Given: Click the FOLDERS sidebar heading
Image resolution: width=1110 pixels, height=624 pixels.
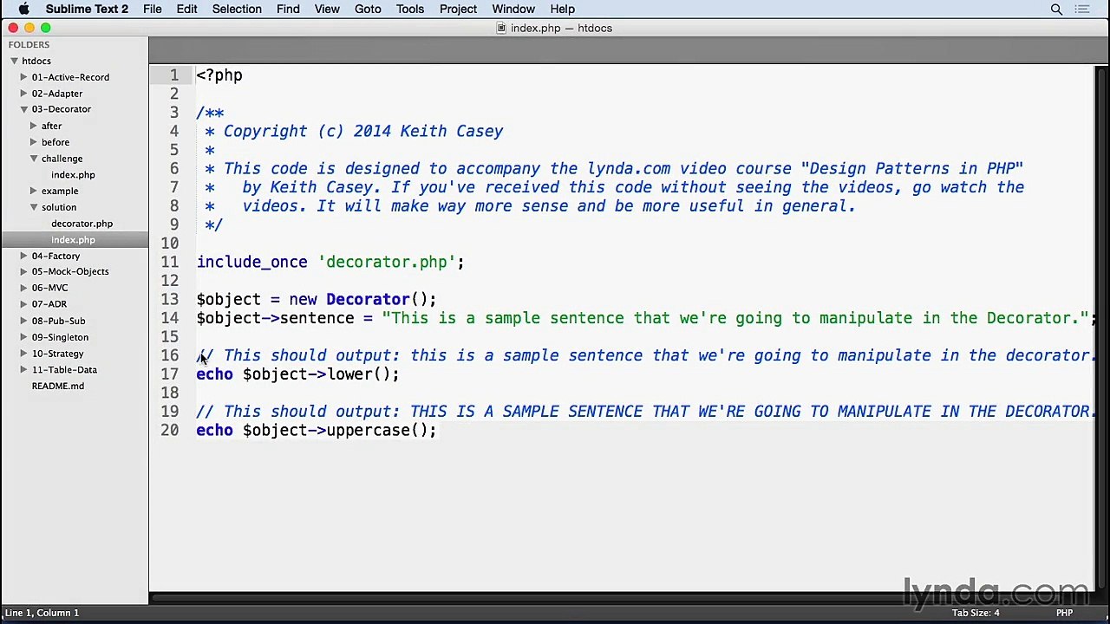Looking at the screenshot, I should (29, 44).
